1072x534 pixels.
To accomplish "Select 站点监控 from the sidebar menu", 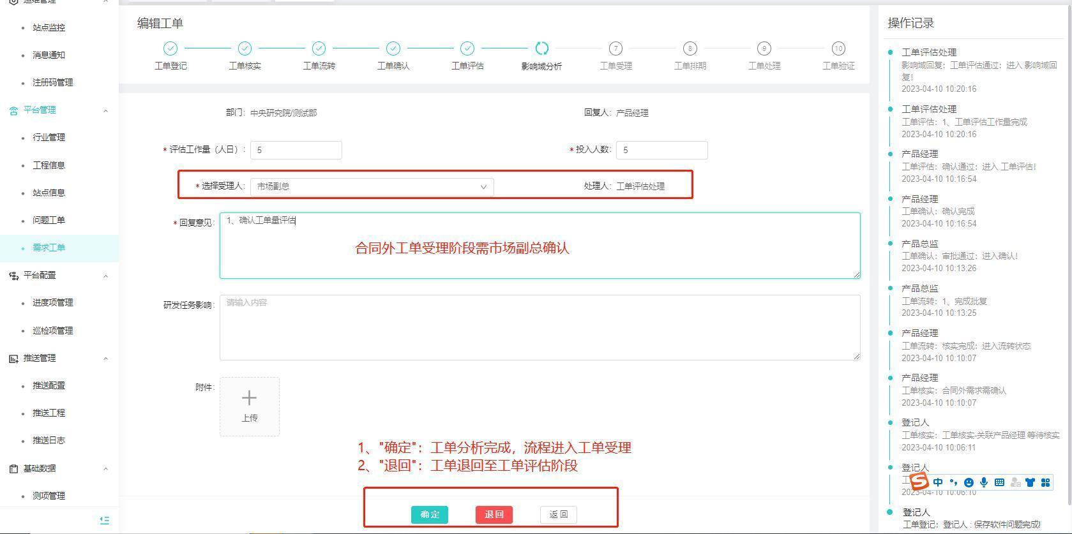I will [49, 27].
